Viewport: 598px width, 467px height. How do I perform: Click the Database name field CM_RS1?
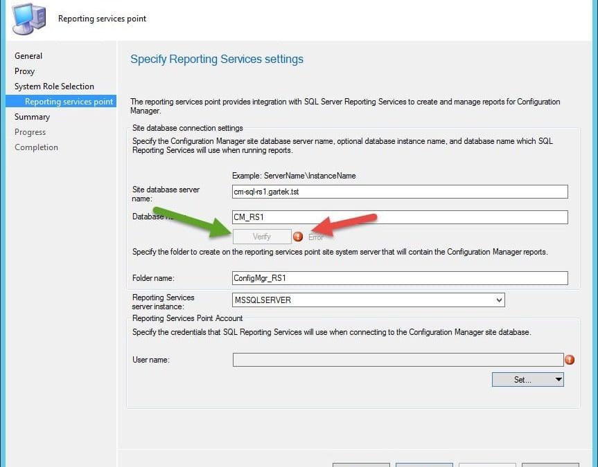click(400, 217)
